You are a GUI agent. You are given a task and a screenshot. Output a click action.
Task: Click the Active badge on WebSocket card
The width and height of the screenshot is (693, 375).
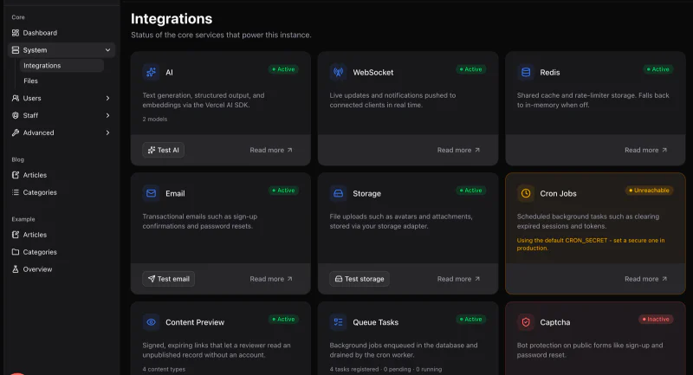click(x=470, y=69)
